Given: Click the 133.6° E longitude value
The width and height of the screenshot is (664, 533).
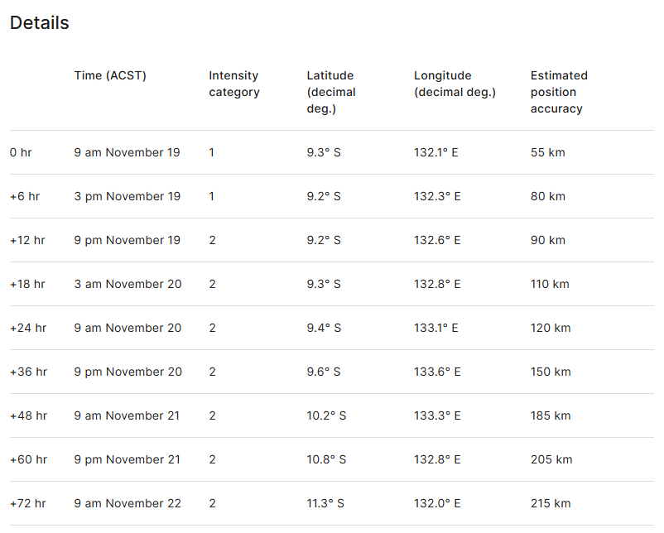Looking at the screenshot, I should tap(438, 372).
